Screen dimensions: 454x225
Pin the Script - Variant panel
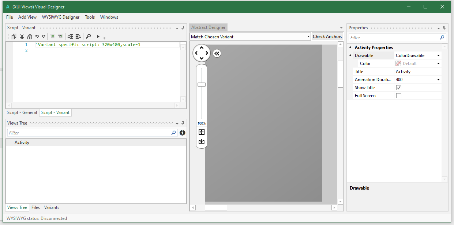pos(183,28)
